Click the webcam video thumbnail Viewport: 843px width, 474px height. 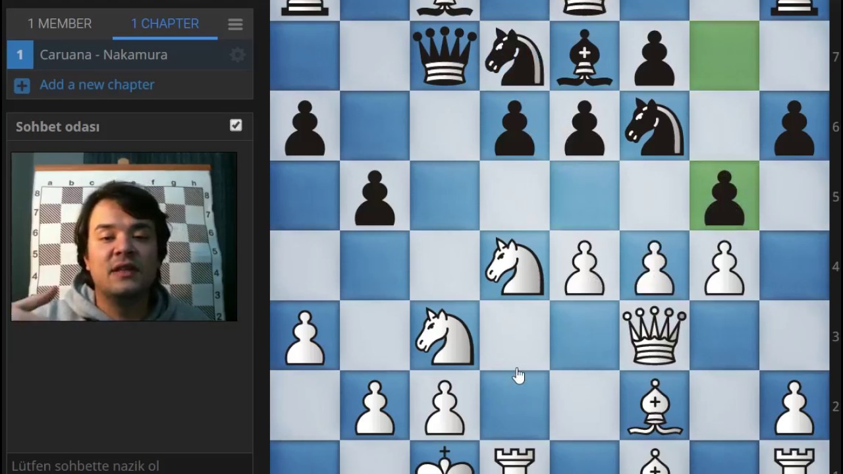(x=124, y=236)
